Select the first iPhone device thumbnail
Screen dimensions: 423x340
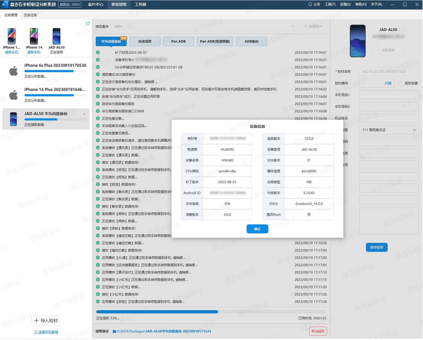pyautogui.click(x=12, y=36)
